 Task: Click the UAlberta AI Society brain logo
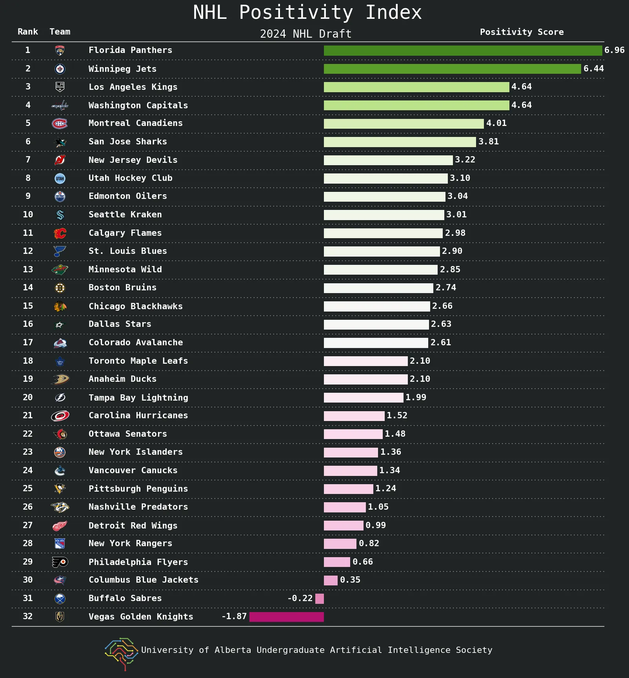[121, 654]
